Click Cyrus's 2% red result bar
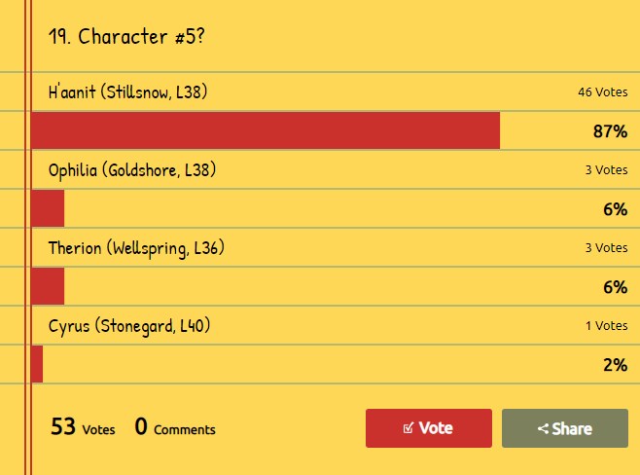 pos(37,364)
